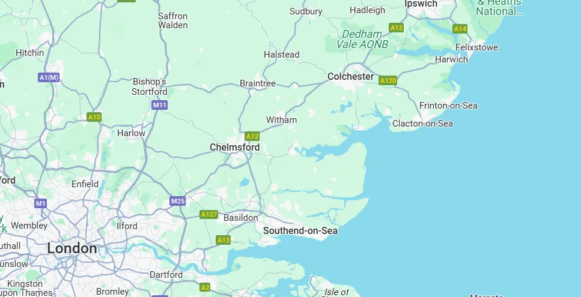Click the A13 road shield
The height and width of the screenshot is (297, 581).
click(223, 240)
